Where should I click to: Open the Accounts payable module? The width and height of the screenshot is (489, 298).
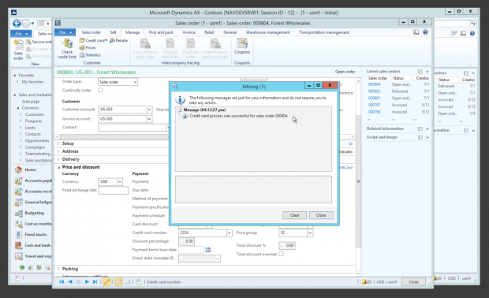[33, 181]
